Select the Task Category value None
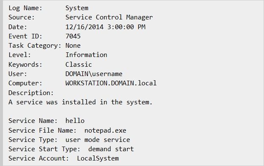 coord(73,46)
